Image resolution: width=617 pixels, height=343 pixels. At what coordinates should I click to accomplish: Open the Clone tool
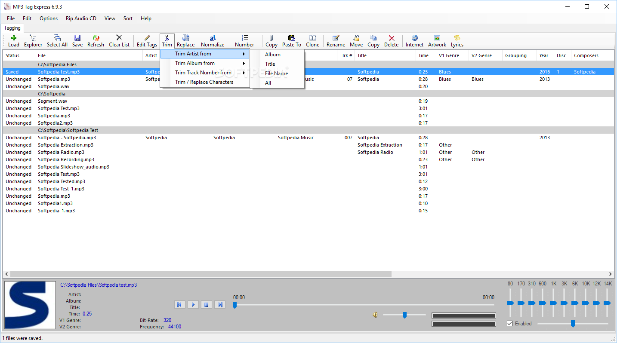click(x=313, y=41)
